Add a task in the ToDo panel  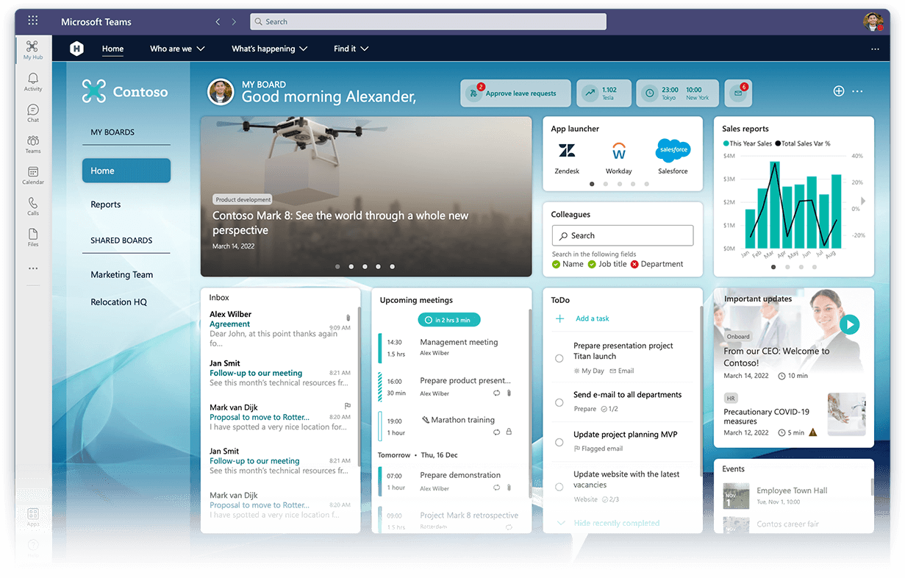(592, 319)
